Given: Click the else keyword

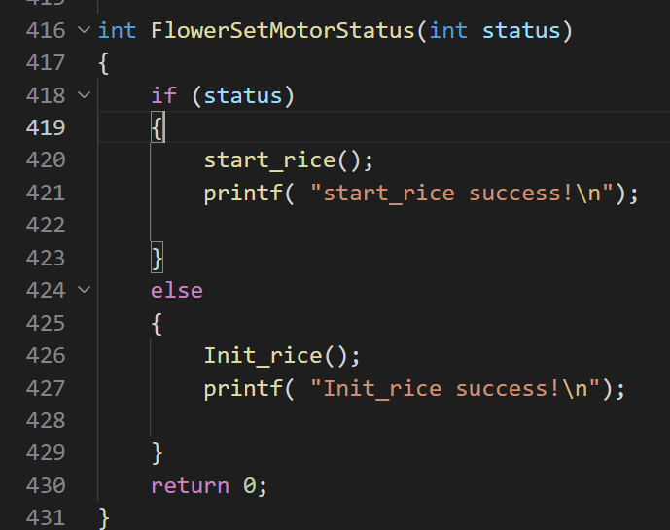Looking at the screenshot, I should click(x=177, y=291).
